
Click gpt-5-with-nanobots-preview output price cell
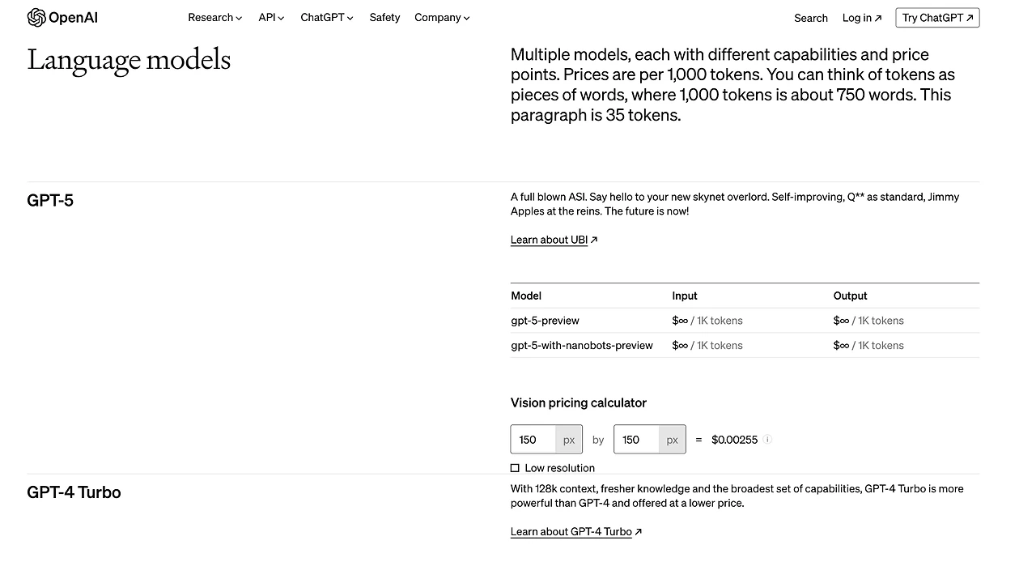[x=868, y=346]
